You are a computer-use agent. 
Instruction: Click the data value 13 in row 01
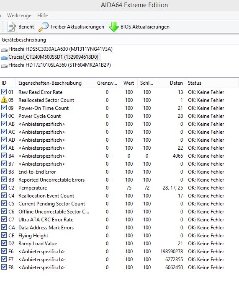(x=180, y=92)
